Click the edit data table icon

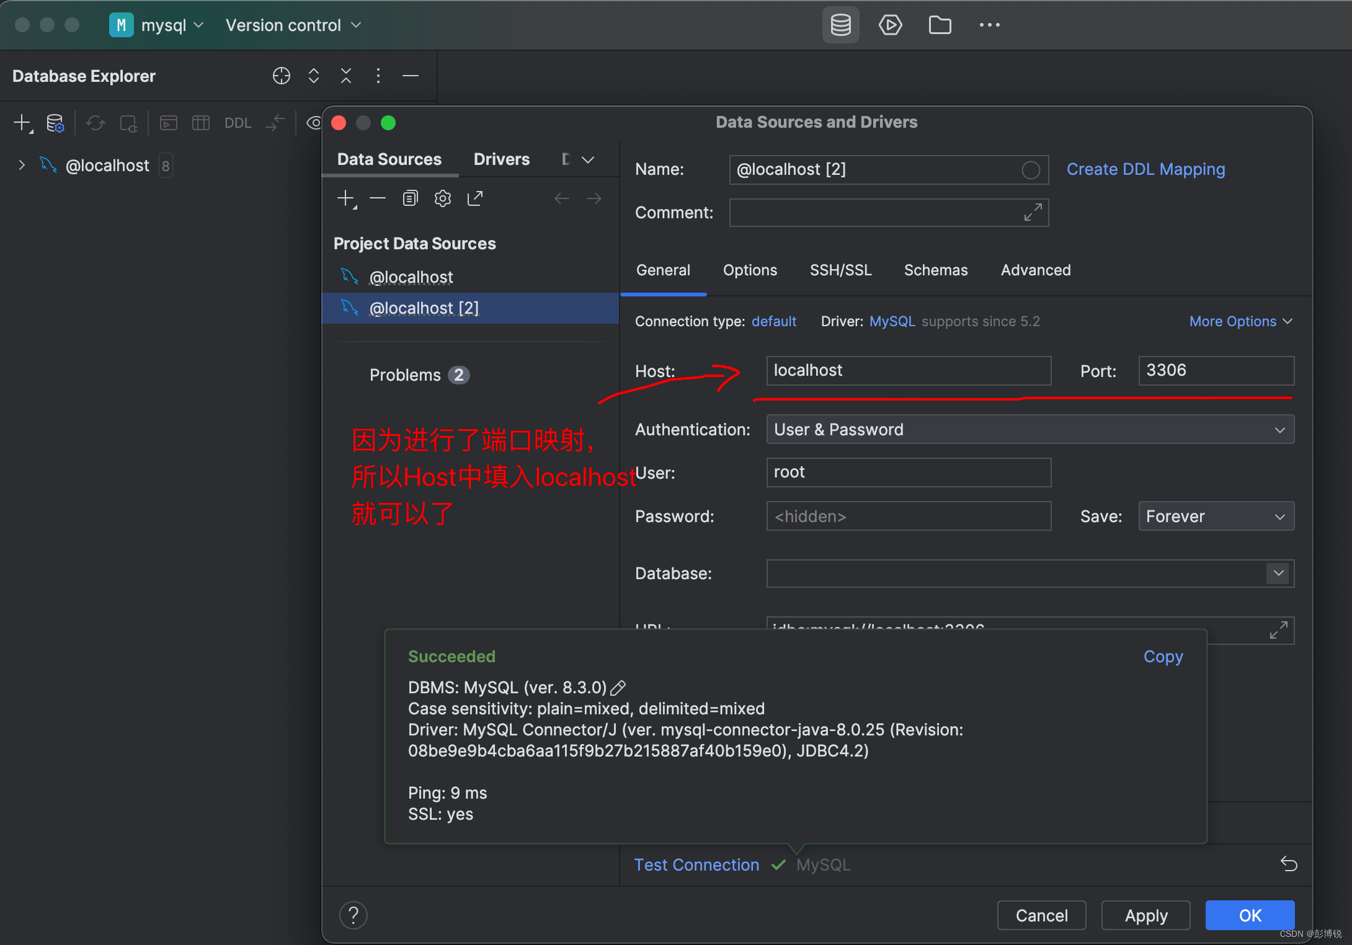point(200,123)
